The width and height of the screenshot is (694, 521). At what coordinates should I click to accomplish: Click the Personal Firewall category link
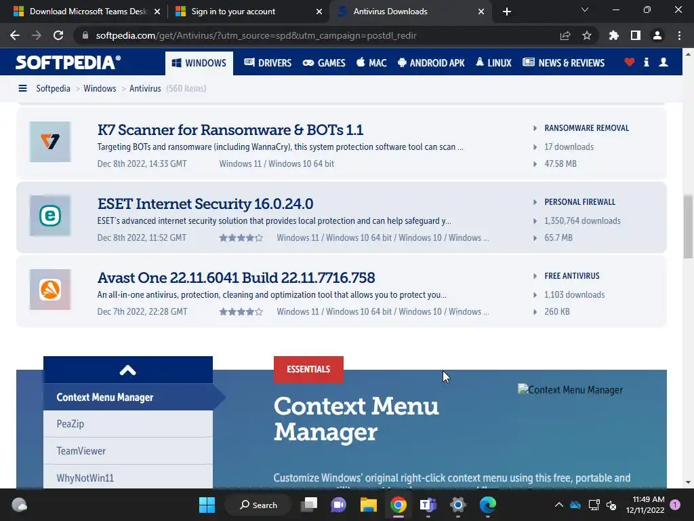[x=580, y=202]
